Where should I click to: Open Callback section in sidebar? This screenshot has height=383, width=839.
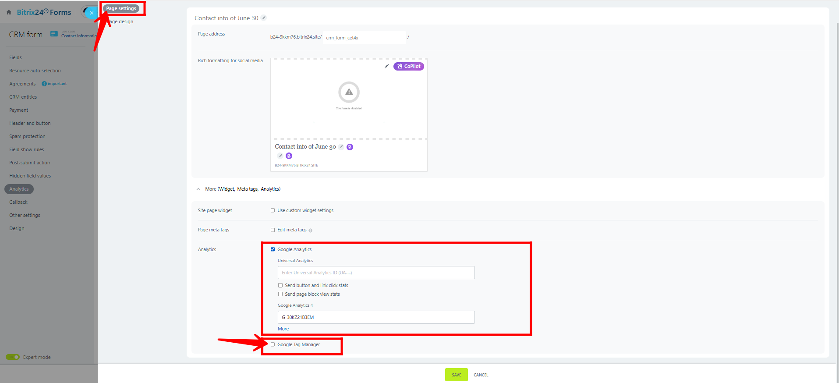coord(18,202)
